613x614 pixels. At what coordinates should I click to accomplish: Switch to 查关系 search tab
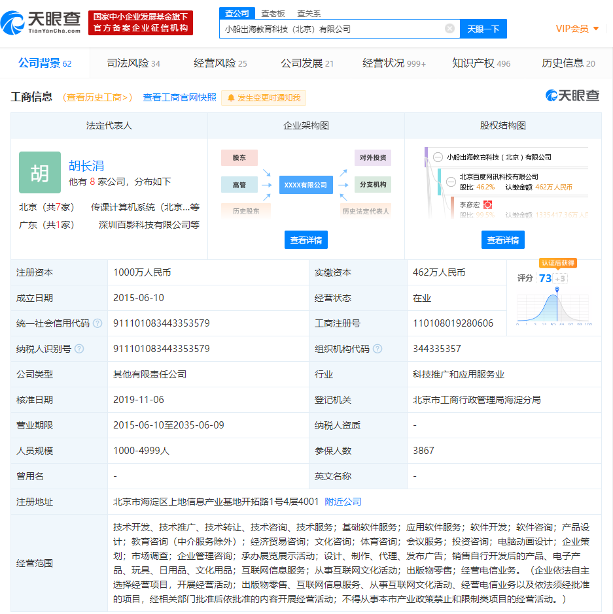(309, 14)
